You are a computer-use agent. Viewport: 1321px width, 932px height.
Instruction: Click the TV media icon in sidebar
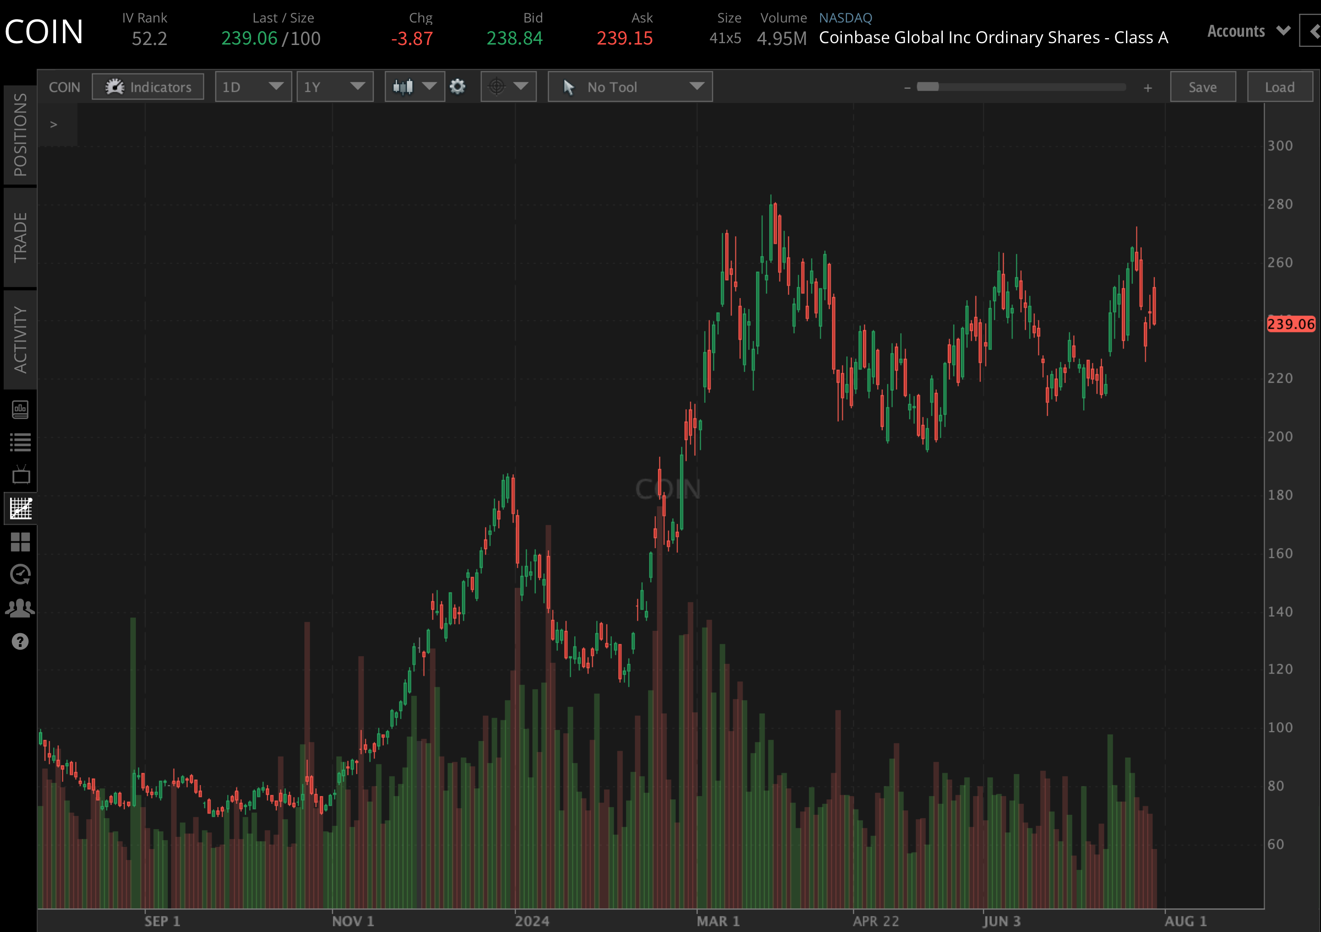[x=20, y=474]
